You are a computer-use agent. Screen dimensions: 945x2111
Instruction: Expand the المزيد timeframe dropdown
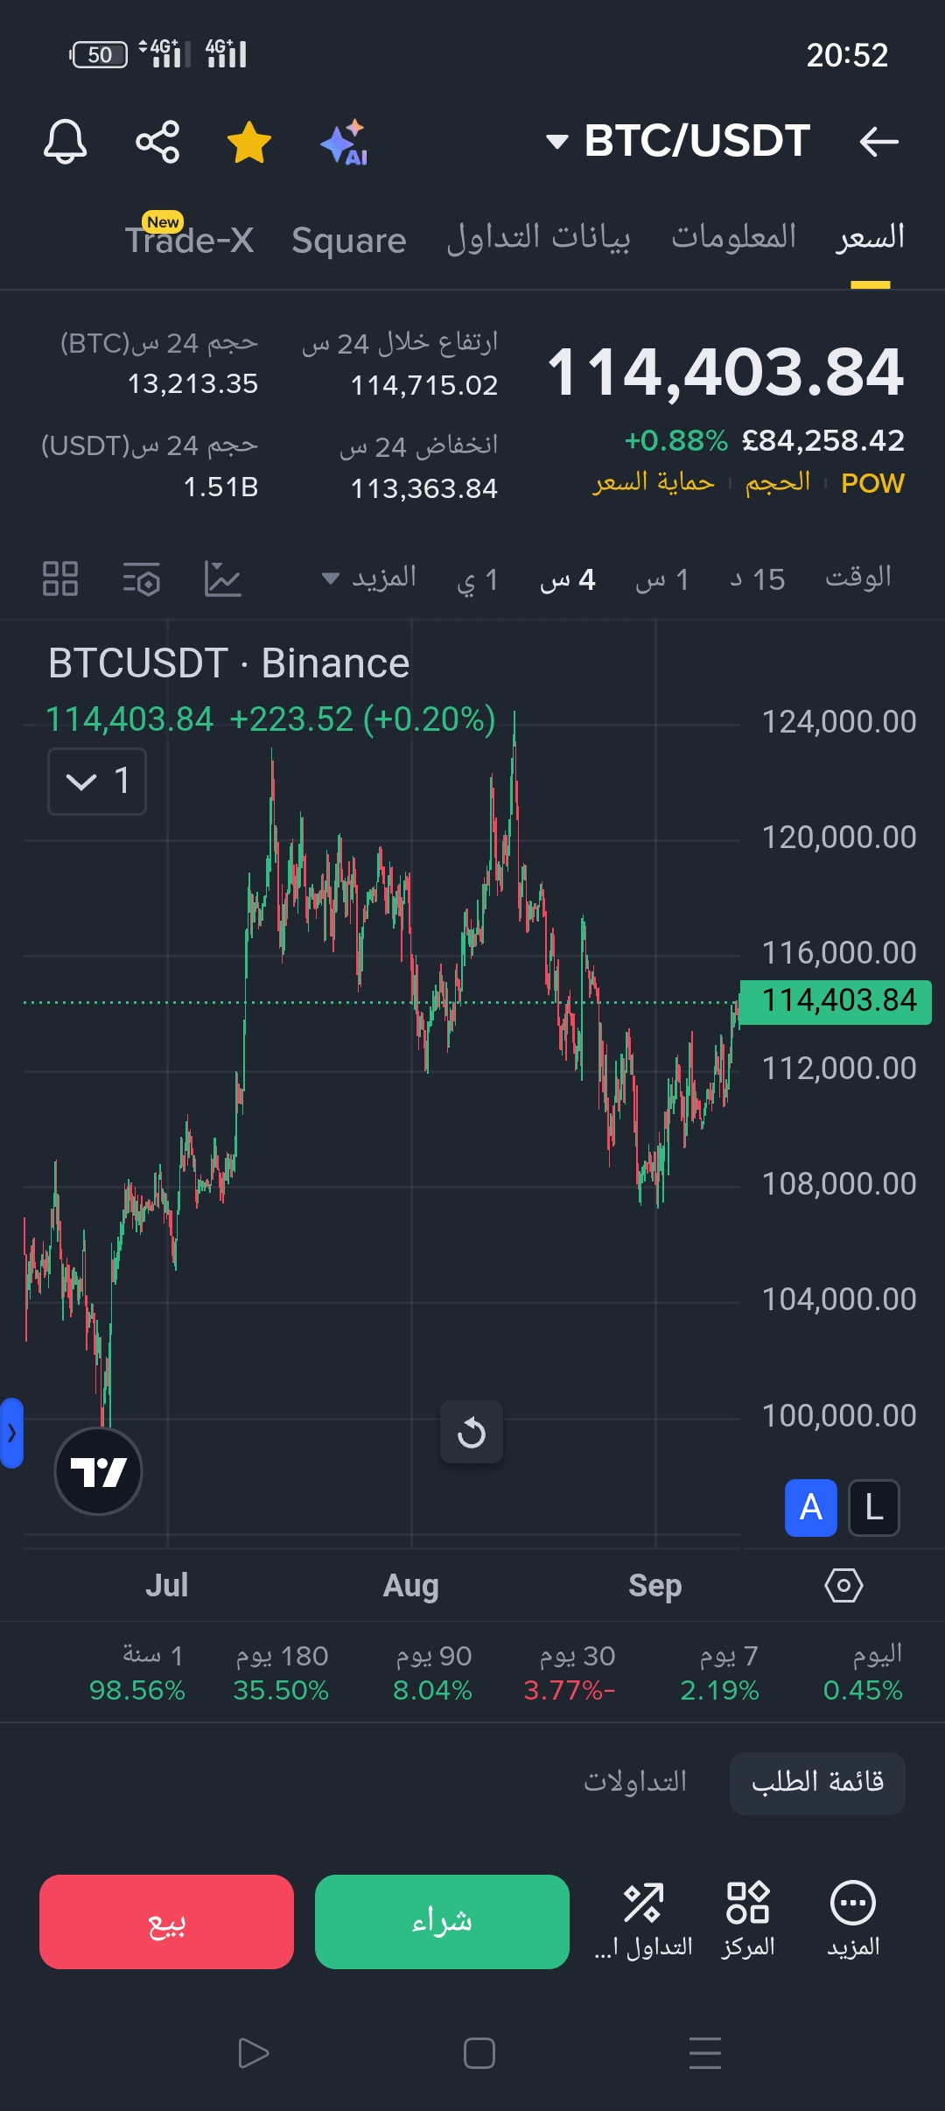click(369, 579)
